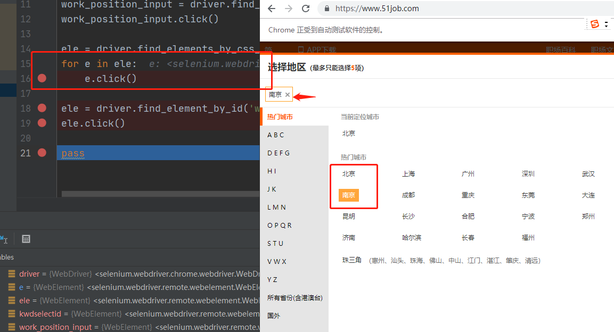Open the dropdown arrow beside the 51job extension icon
This screenshot has width=614, height=332.
tap(606, 24)
